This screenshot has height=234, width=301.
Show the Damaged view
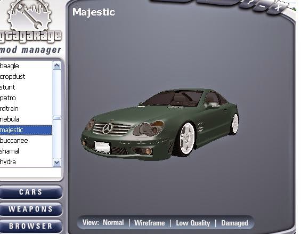234,223
